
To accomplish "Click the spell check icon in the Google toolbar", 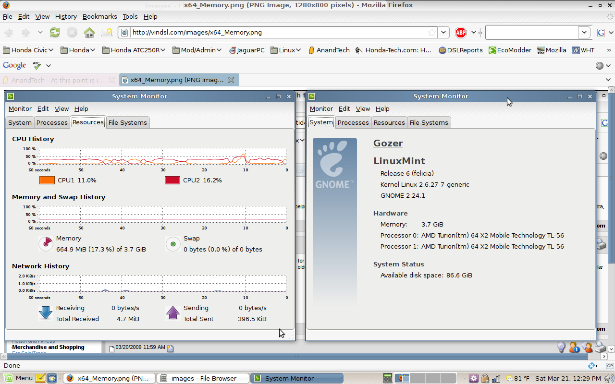I will point(37,65).
